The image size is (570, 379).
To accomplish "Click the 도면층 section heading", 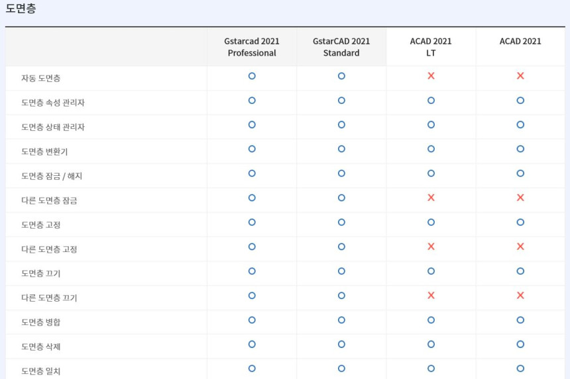I will [x=21, y=9].
